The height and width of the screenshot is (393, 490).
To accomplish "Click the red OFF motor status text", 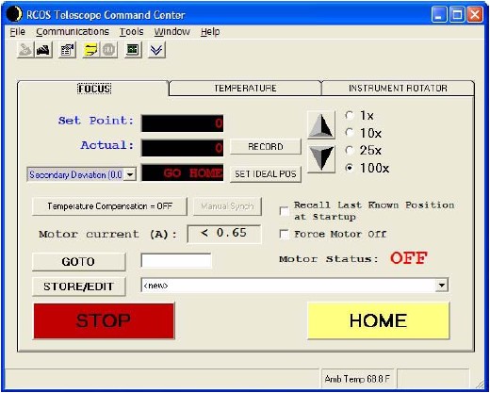I will click(x=409, y=258).
